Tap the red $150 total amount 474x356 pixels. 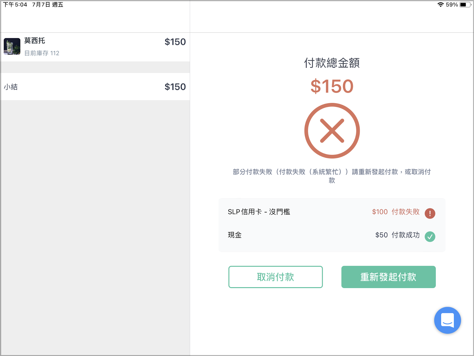[332, 86]
